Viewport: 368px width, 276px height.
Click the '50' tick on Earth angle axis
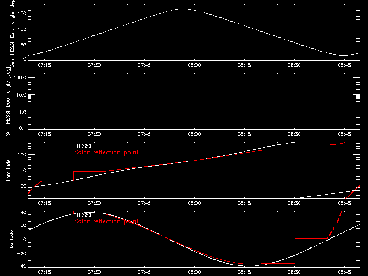pyautogui.click(x=23, y=45)
